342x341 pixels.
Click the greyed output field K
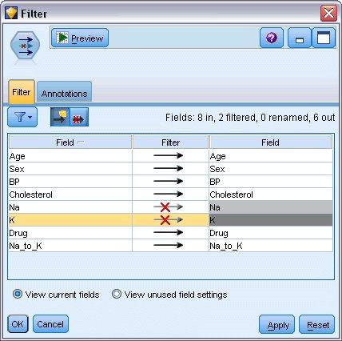point(271,220)
